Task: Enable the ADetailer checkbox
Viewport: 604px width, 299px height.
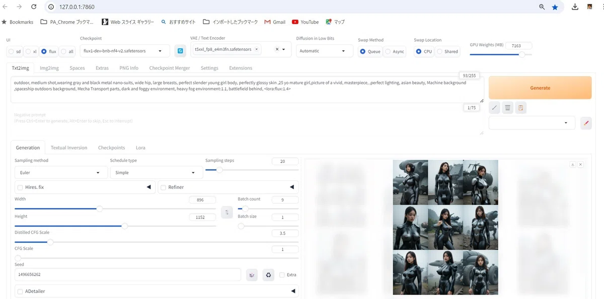Action: (x=20, y=291)
